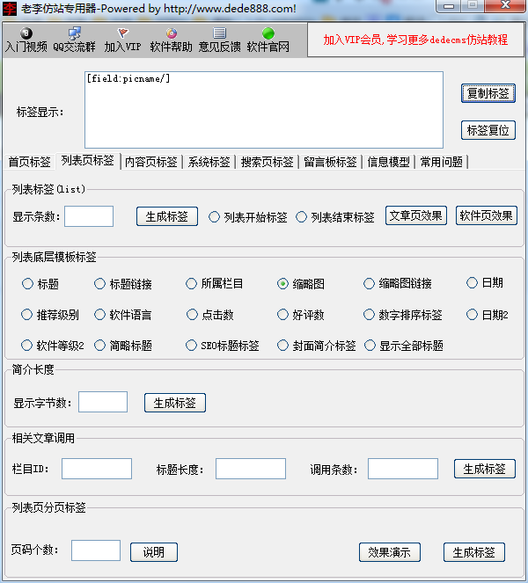Image resolution: width=528 pixels, height=583 pixels.
Task: Open the 信息模型 tab
Action: (388, 162)
